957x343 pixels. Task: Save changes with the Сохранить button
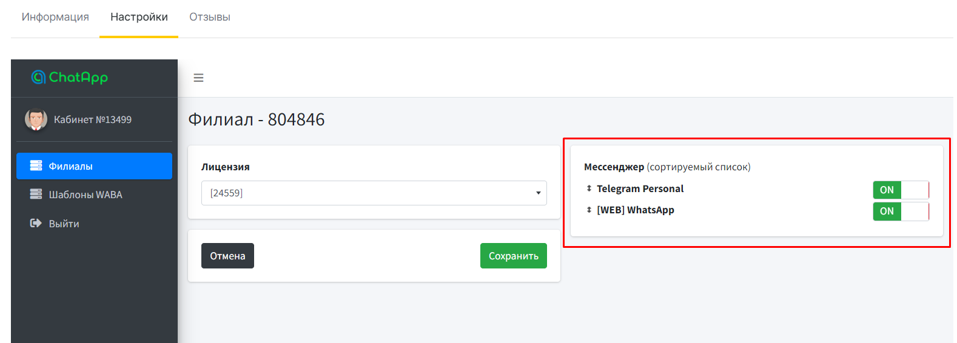(x=513, y=256)
